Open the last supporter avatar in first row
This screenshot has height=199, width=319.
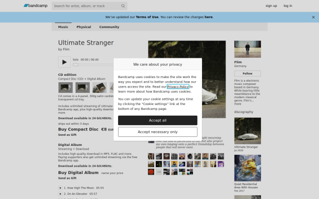(x=221, y=157)
